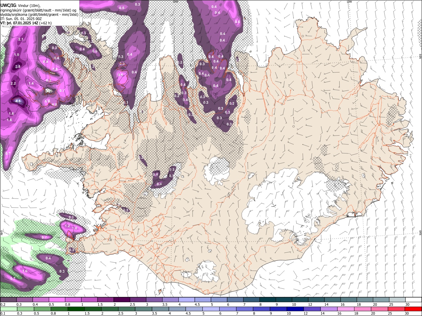422x316 pixels.
Task: Click the UWC/IG title in header
Action: click(x=8, y=5)
